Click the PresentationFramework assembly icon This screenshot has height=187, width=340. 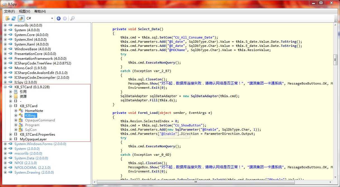10,58
